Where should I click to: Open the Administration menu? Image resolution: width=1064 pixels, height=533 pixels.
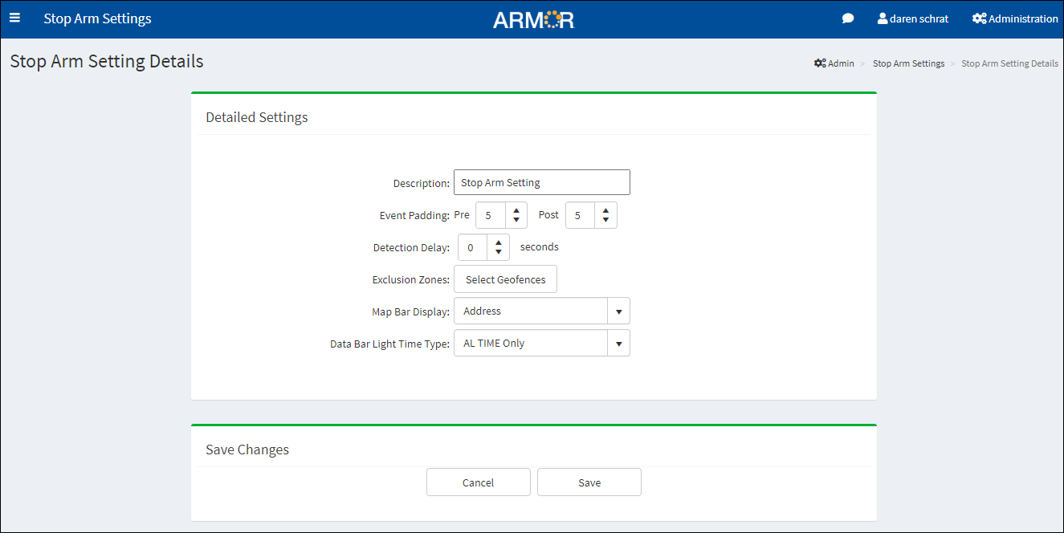pos(1015,18)
